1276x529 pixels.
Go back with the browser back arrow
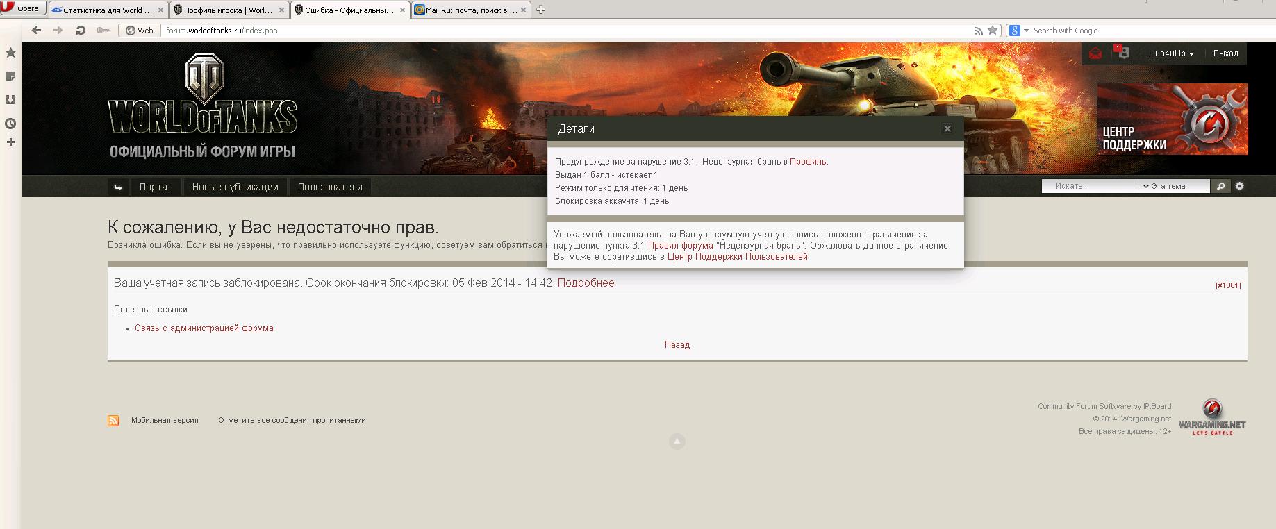tap(37, 31)
